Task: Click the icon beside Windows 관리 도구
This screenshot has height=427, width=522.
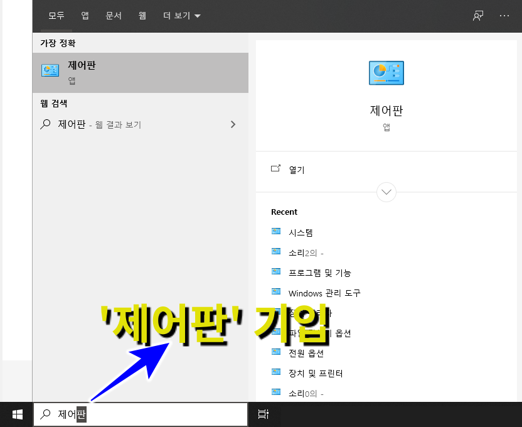Action: click(276, 291)
